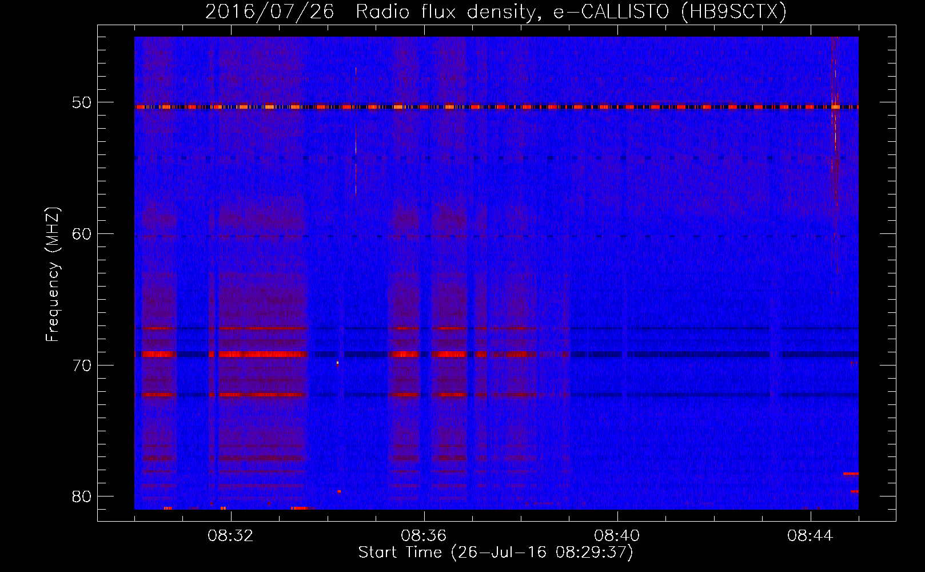The height and width of the screenshot is (572, 925).
Task: Click the 'Frequency (MHZ)' y-axis label
Action: click(x=53, y=275)
